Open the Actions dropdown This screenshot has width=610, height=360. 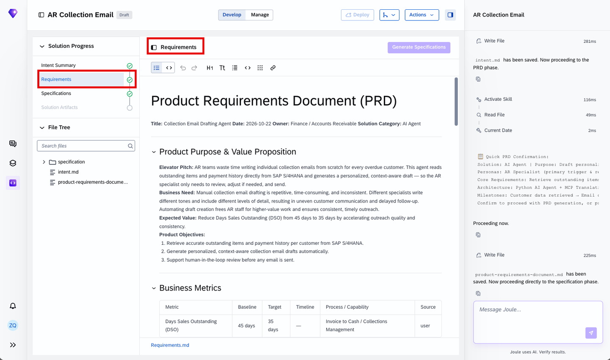pos(422,15)
